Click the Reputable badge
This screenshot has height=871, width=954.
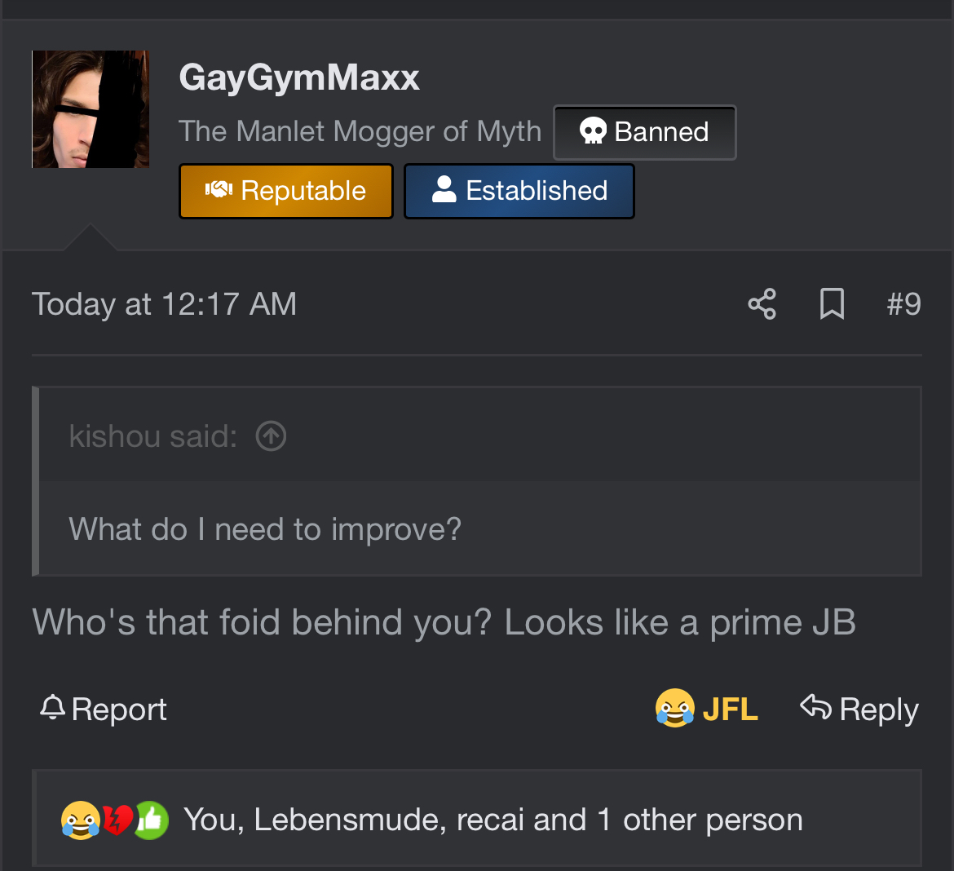pyautogui.click(x=286, y=191)
